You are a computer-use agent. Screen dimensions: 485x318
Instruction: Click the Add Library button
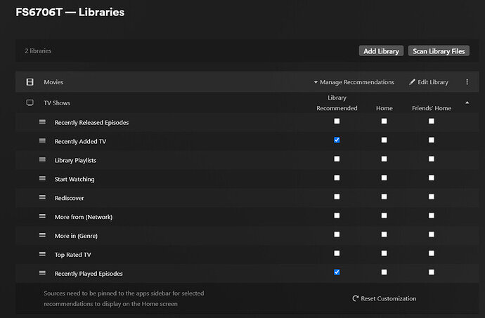point(381,51)
